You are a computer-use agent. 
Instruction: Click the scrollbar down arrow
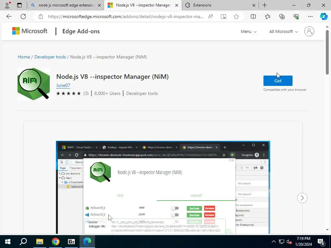coord(327,230)
